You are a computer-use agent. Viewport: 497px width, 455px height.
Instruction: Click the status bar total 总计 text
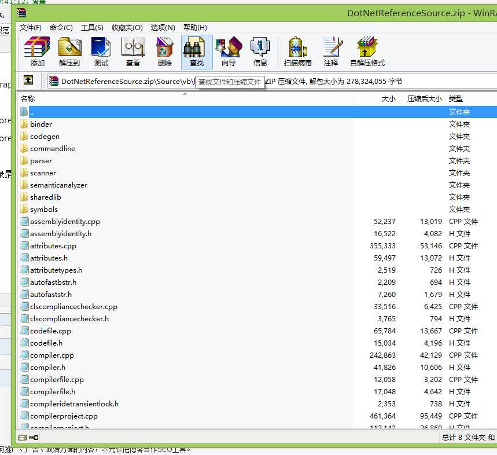(468, 438)
